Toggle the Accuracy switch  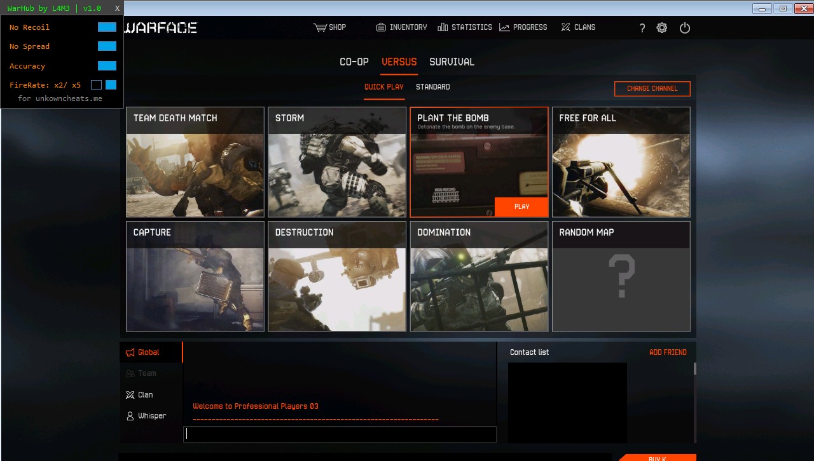point(107,66)
